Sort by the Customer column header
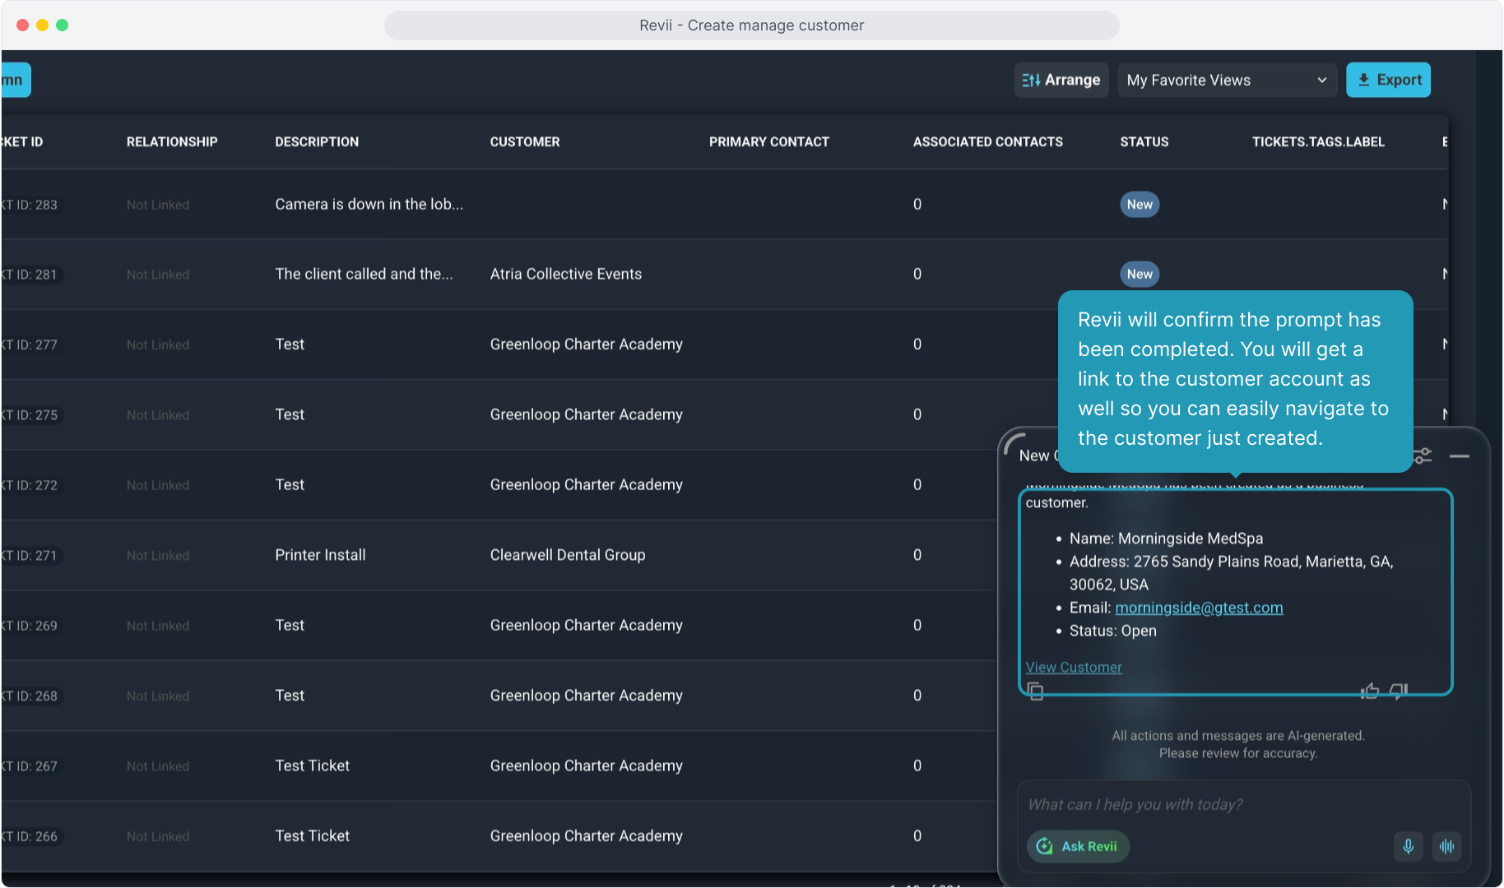The width and height of the screenshot is (1504, 888). 525,141
